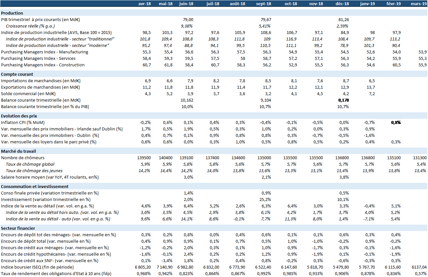Select the Production section heading
The height and width of the screenshot is (277, 428).
(x=12, y=13)
